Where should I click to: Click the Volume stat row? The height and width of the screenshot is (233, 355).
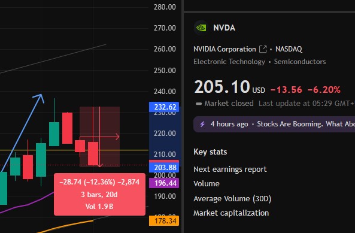click(x=207, y=184)
